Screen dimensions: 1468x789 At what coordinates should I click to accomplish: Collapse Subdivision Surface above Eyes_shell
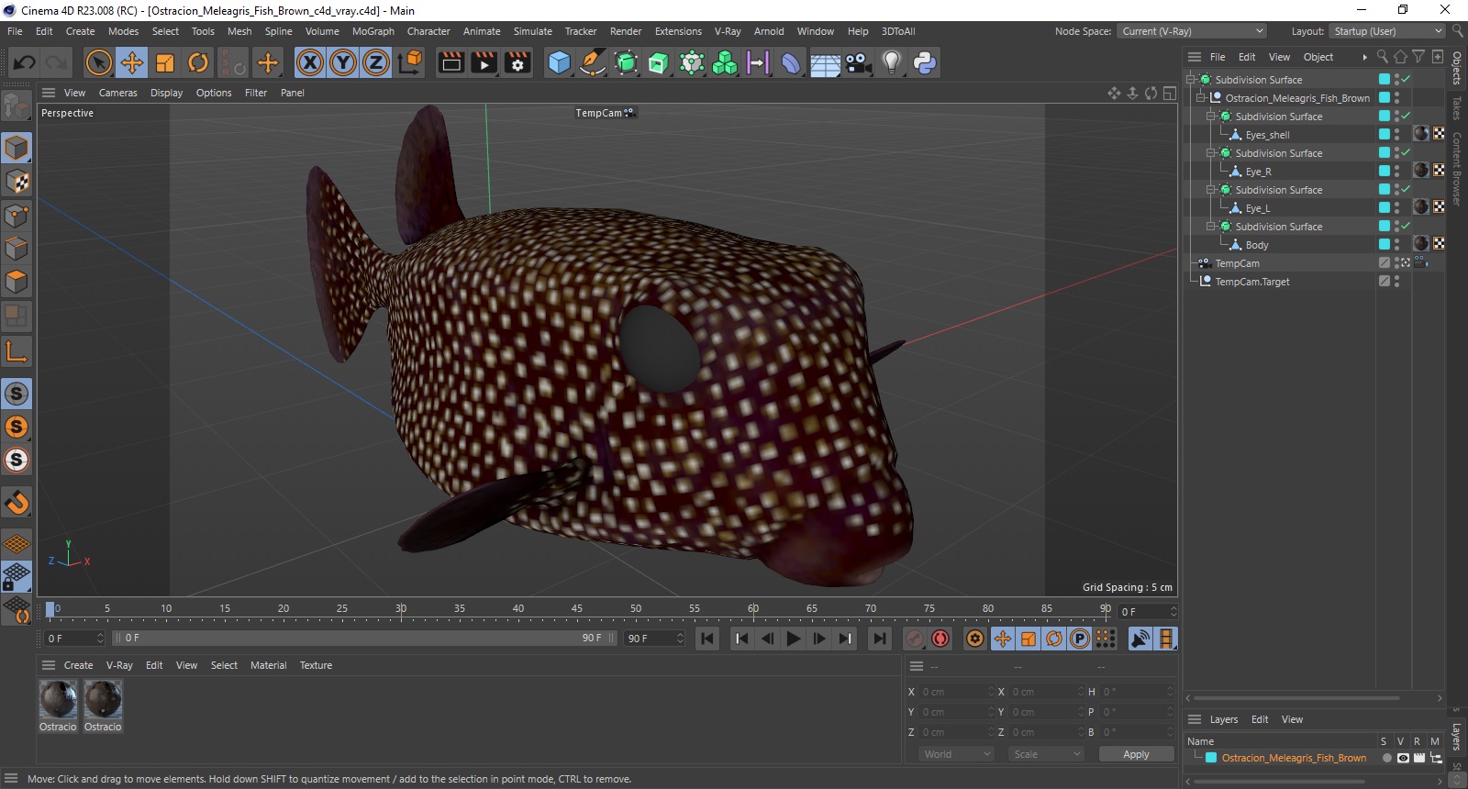[x=1211, y=117]
